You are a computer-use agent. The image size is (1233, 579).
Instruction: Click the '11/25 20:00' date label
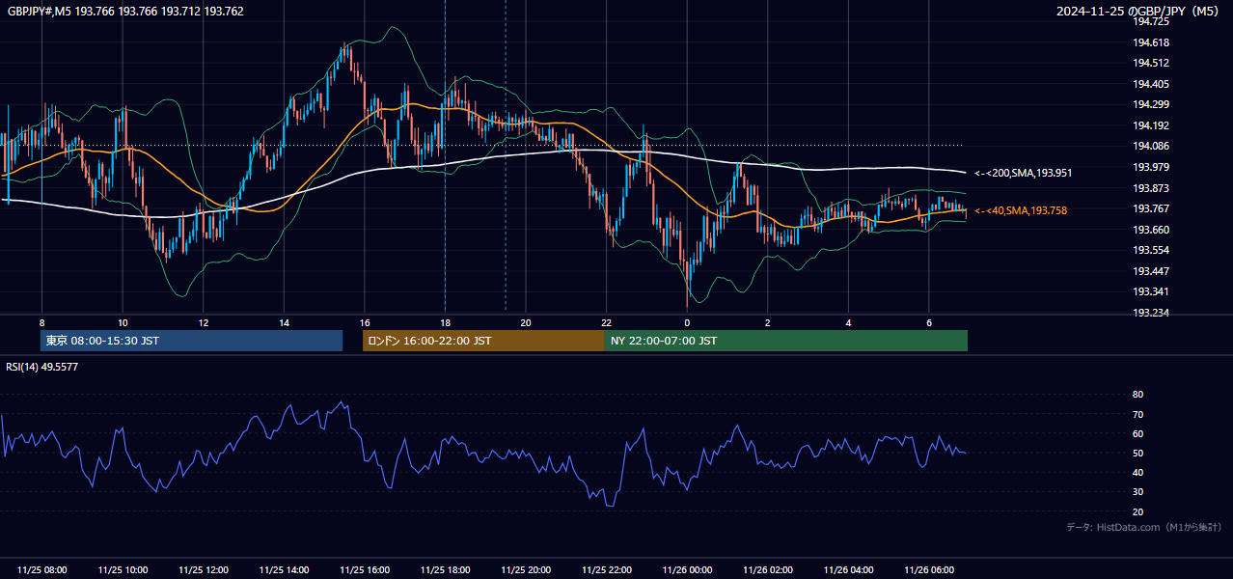[526, 570]
